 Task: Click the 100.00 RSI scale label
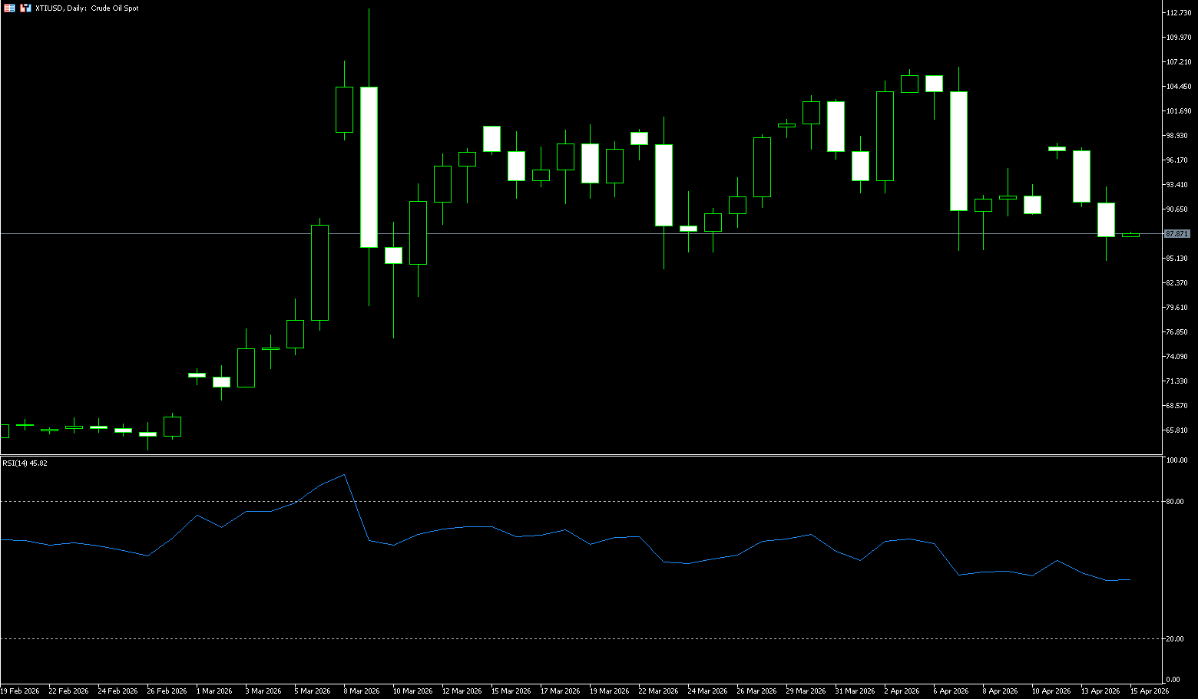pyautogui.click(x=1176, y=460)
